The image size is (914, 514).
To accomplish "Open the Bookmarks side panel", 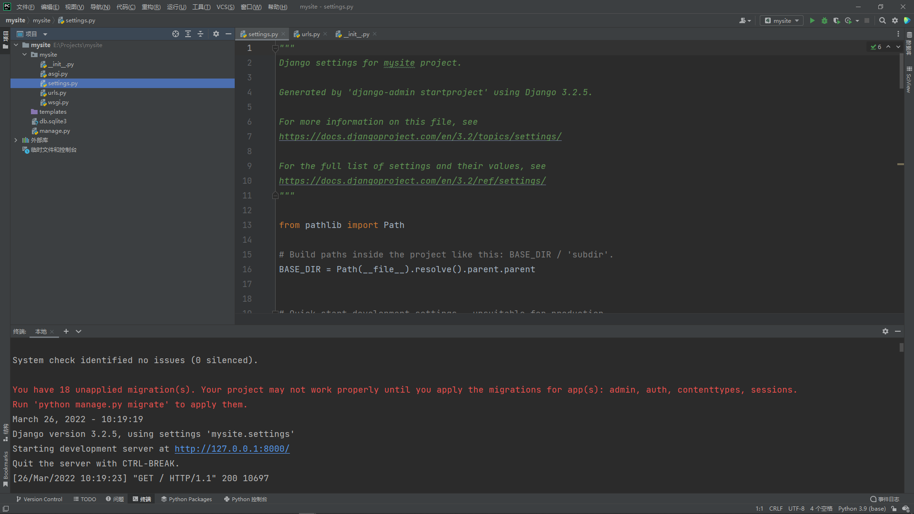I will point(5,469).
